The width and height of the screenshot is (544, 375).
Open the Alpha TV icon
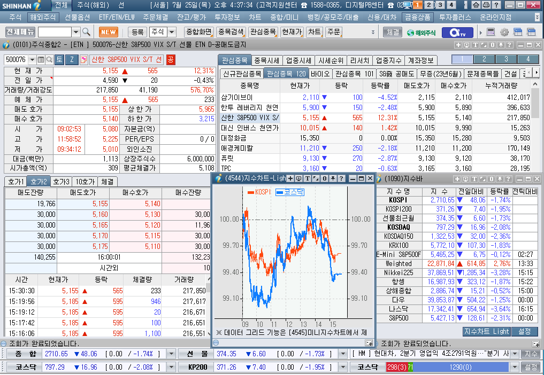coord(457,33)
